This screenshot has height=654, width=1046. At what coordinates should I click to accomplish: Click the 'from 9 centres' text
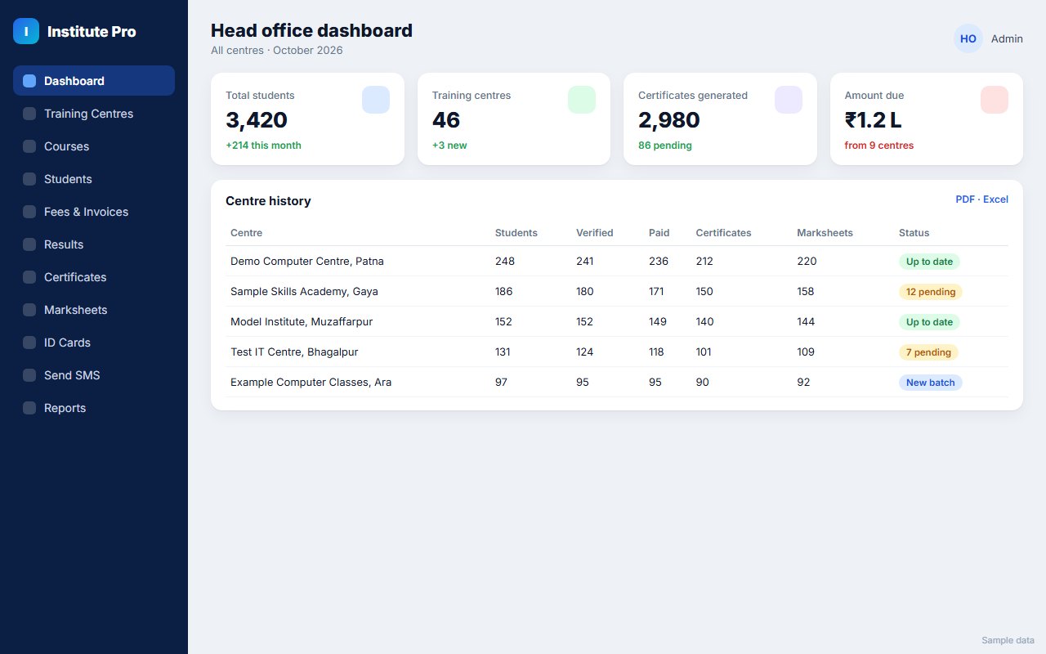(879, 146)
